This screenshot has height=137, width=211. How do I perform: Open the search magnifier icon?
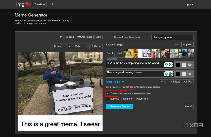pos(51,4)
